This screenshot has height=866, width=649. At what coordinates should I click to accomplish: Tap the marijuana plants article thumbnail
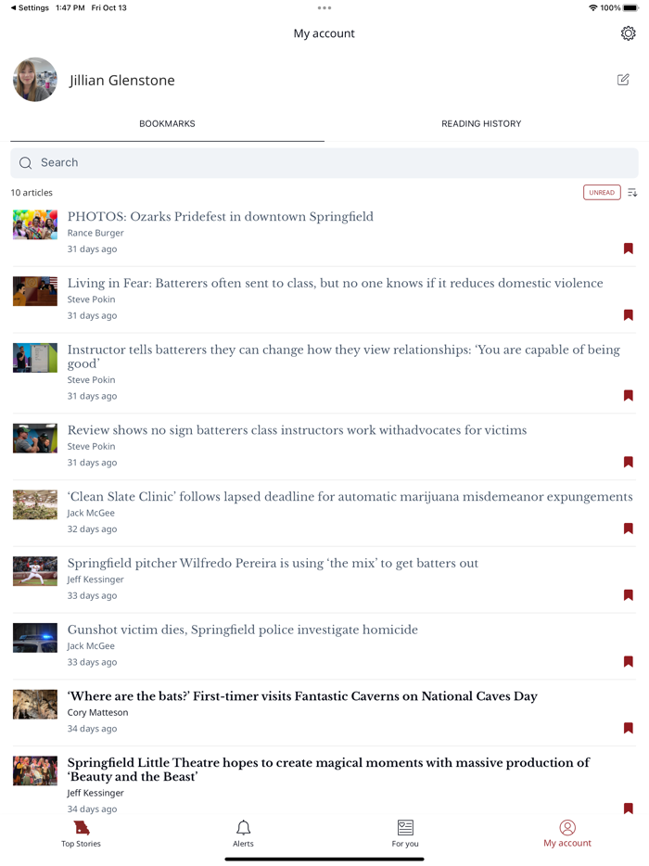[x=35, y=504]
